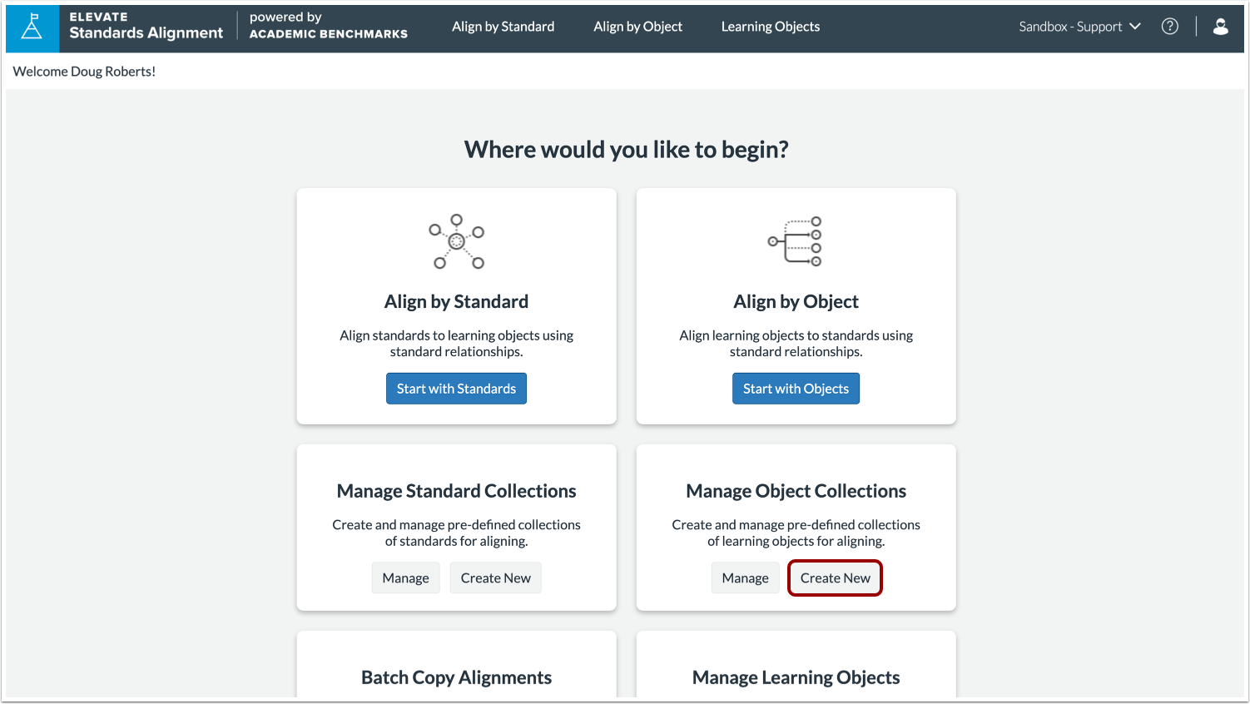1250x704 pixels.
Task: Click the Where would you like to begin? heading
Action: tap(626, 150)
